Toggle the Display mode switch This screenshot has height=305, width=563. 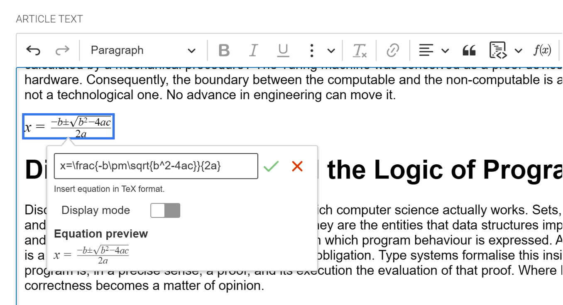[165, 210]
